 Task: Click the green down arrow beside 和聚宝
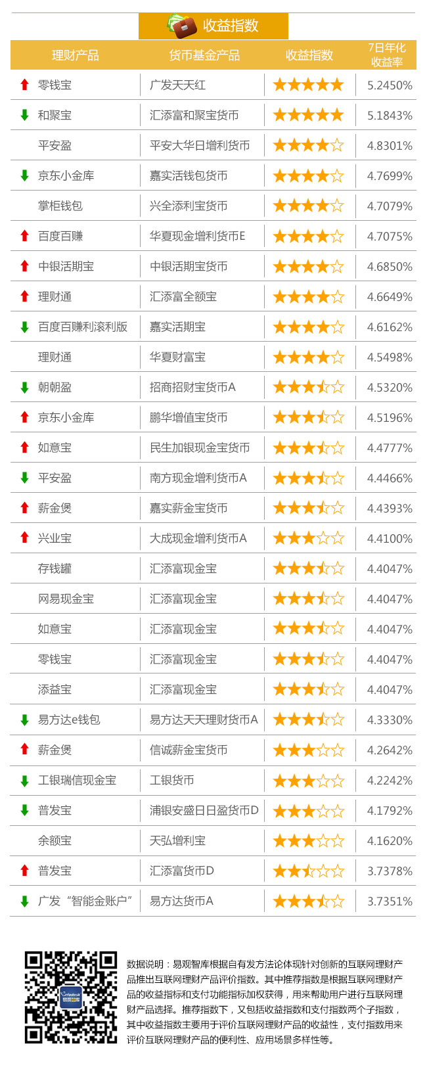(x=25, y=115)
